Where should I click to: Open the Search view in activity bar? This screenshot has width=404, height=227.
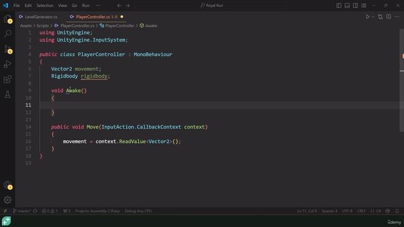point(8,33)
